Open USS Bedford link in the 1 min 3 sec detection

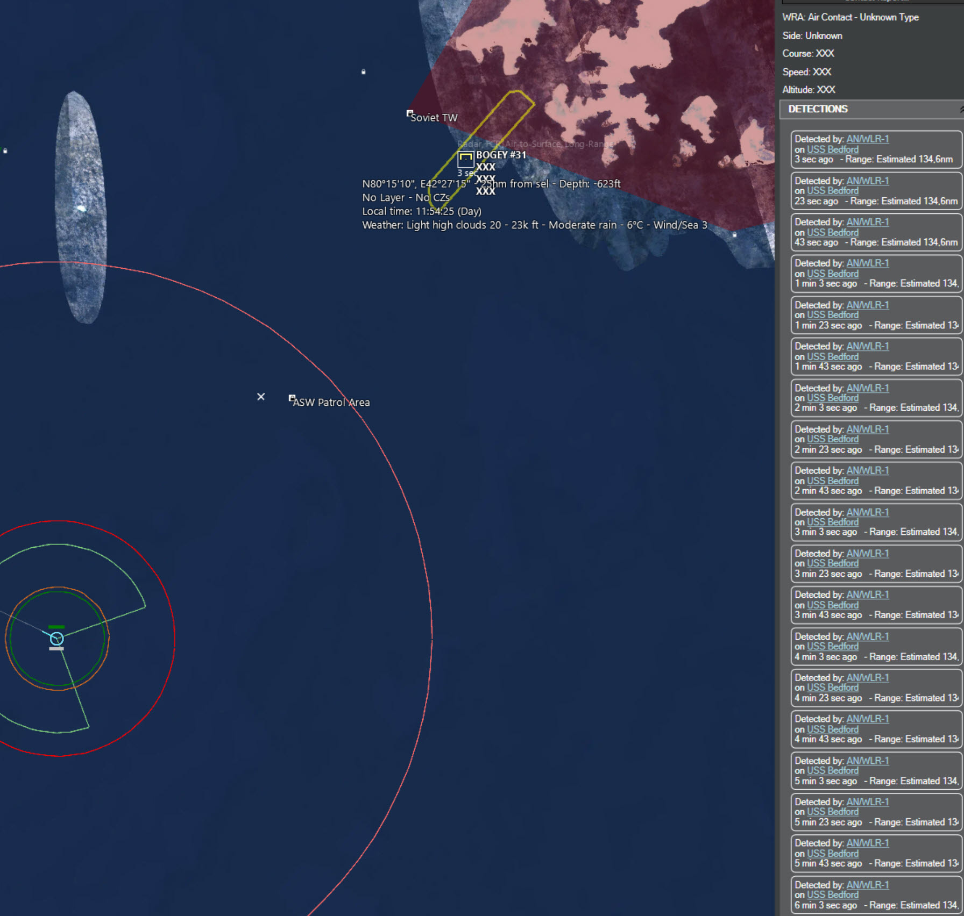832,274
